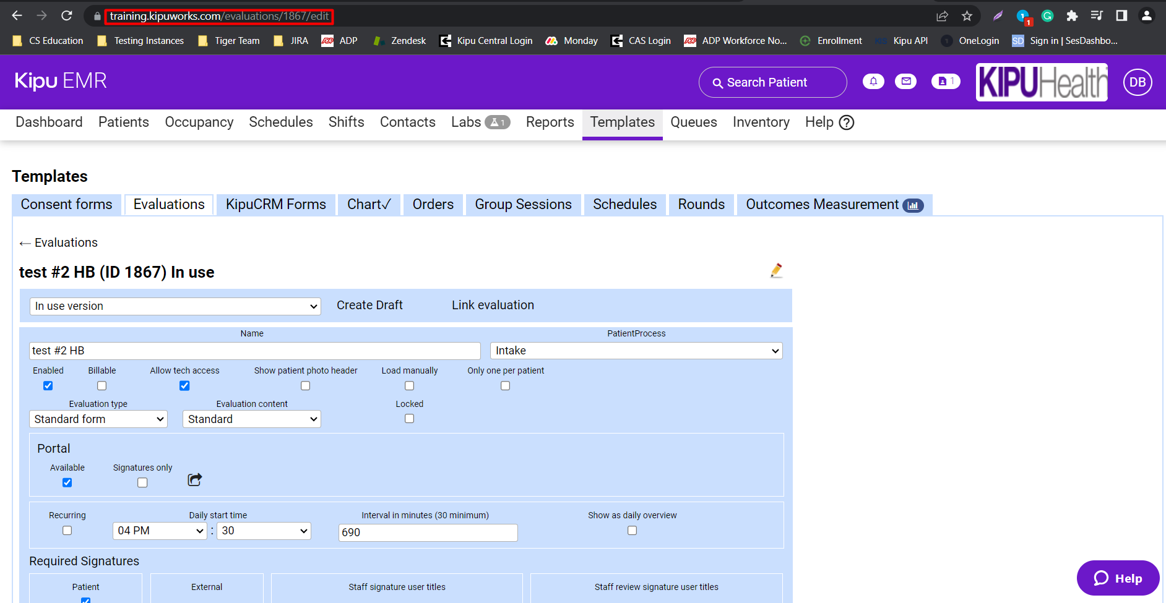
Task: Click the Link evaluation link
Action: point(492,305)
